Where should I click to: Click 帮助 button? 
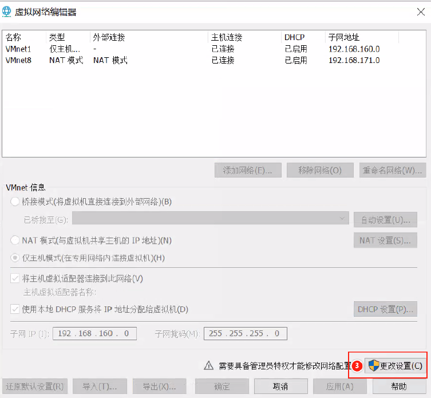pos(399,387)
